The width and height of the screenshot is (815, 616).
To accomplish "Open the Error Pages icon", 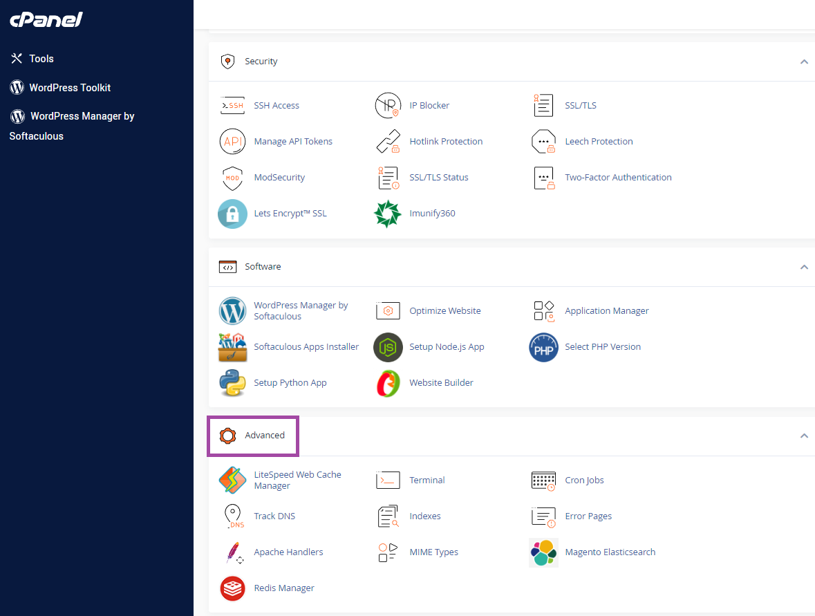I will click(x=543, y=516).
